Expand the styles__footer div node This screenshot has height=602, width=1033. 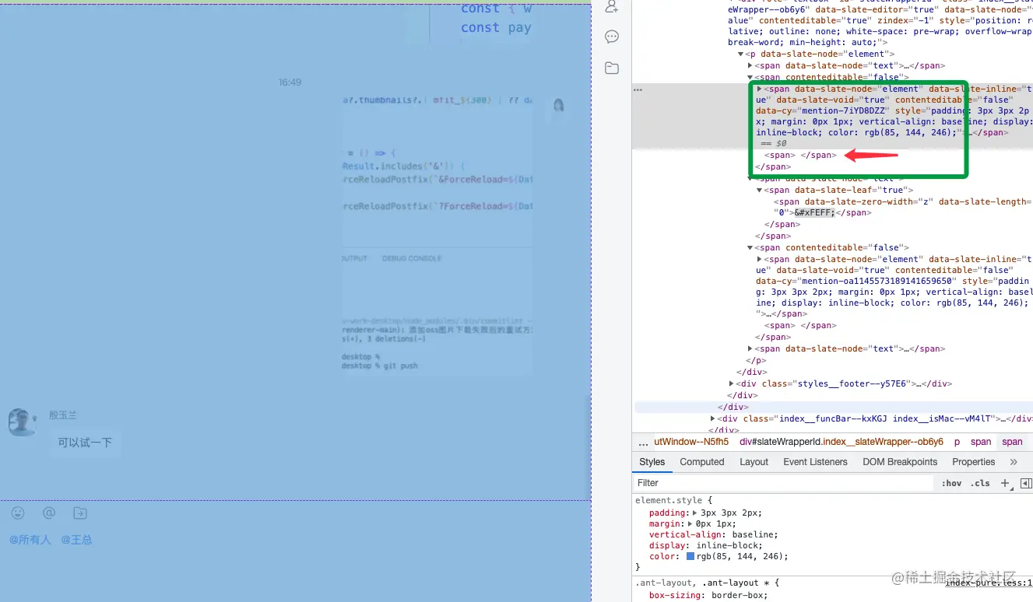click(731, 383)
